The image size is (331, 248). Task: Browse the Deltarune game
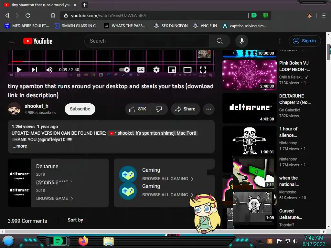[x=54, y=199]
